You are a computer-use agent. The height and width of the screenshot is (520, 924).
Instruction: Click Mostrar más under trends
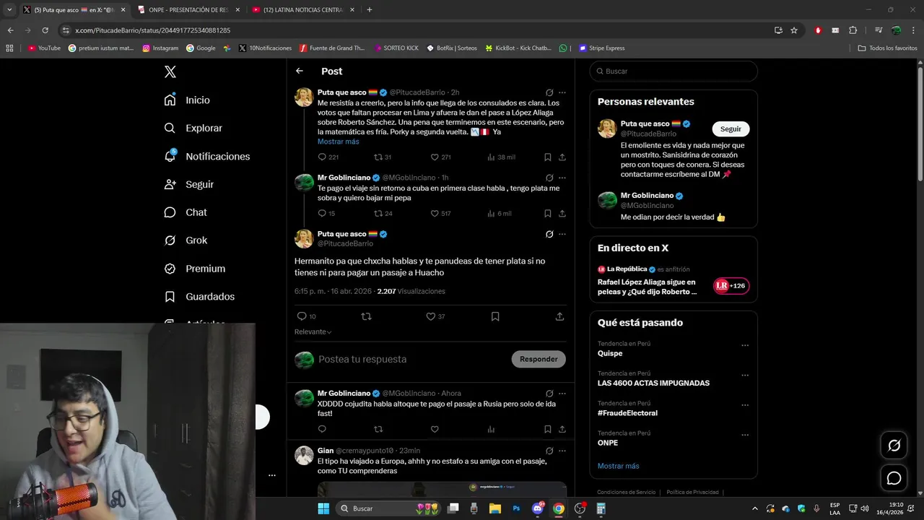(x=618, y=466)
